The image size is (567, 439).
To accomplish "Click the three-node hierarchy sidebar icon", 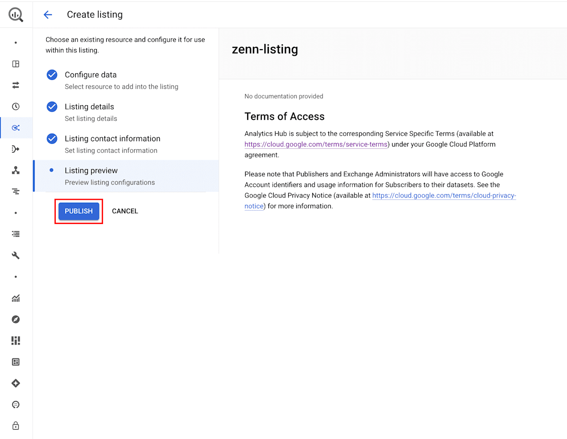I will 16,171.
